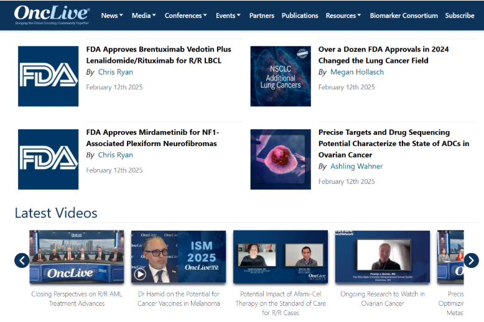This screenshot has height=322, width=484.
Task: View author Chris Ryan on Brentuximab article
Action: [x=116, y=72]
